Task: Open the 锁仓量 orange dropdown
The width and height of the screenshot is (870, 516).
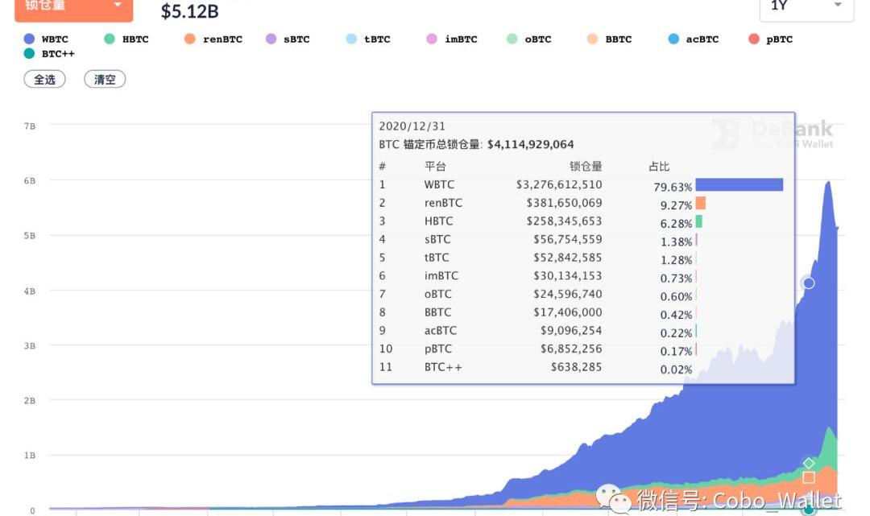Action: pyautogui.click(x=73, y=7)
